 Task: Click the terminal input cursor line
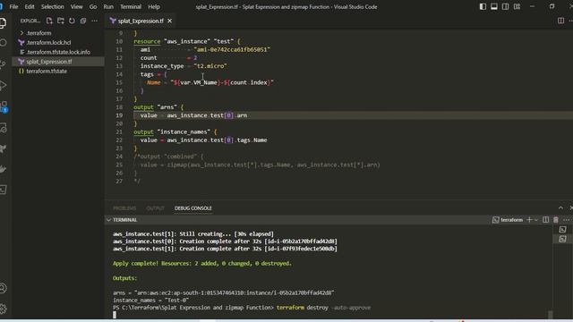pos(115,315)
